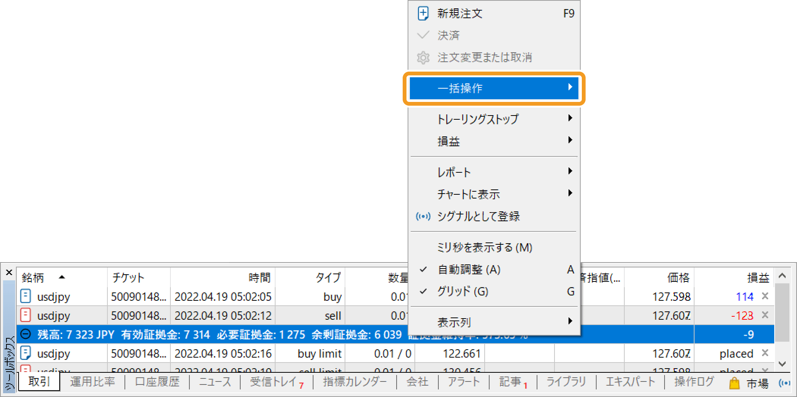Sort by the チケット column header
The width and height of the screenshot is (797, 397).
point(139,278)
